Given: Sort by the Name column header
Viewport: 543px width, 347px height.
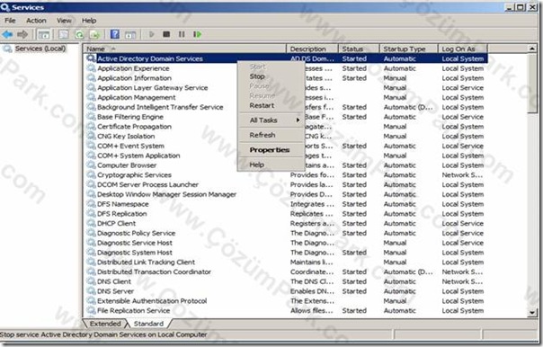Looking at the screenshot, I should (x=185, y=49).
